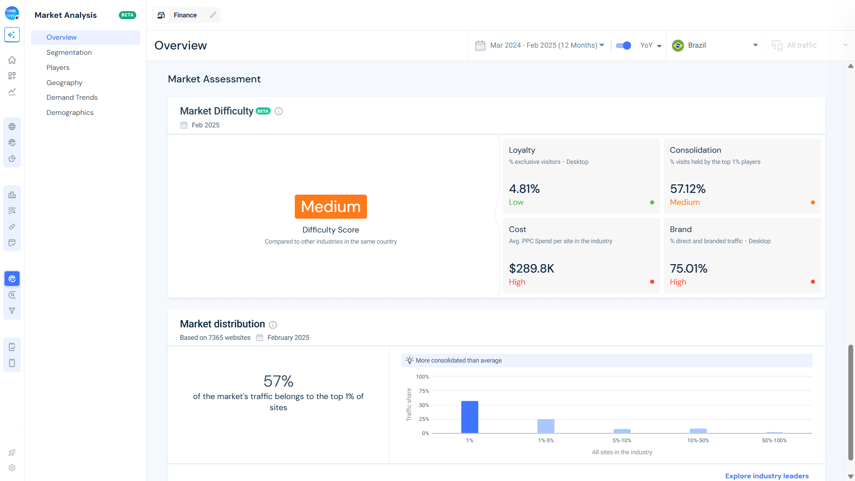Click Explore industry leaders link
The width and height of the screenshot is (855, 481).
(x=766, y=476)
